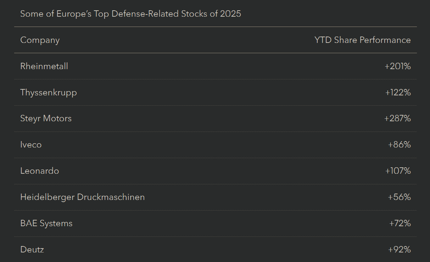
Task: Select the BAE Systems row label
Action: [46, 223]
